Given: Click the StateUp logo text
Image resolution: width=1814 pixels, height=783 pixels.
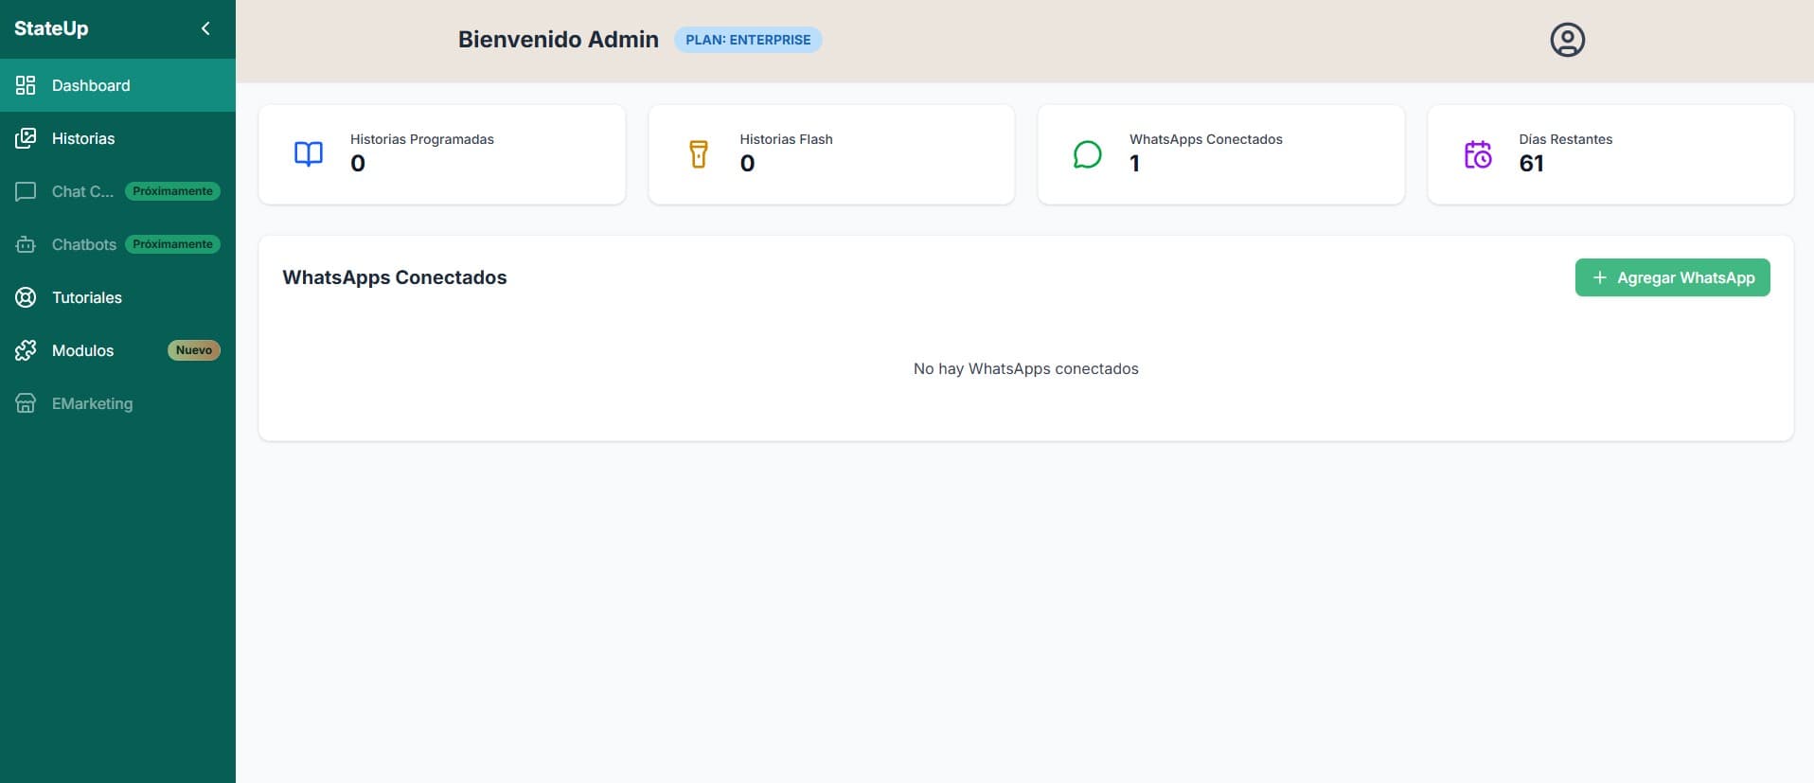Looking at the screenshot, I should (51, 28).
